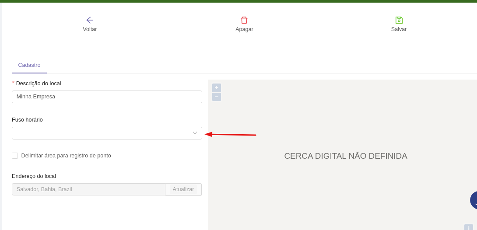The width and height of the screenshot is (477, 230).
Task: Zoom out the map with minus button
Action: point(216,97)
